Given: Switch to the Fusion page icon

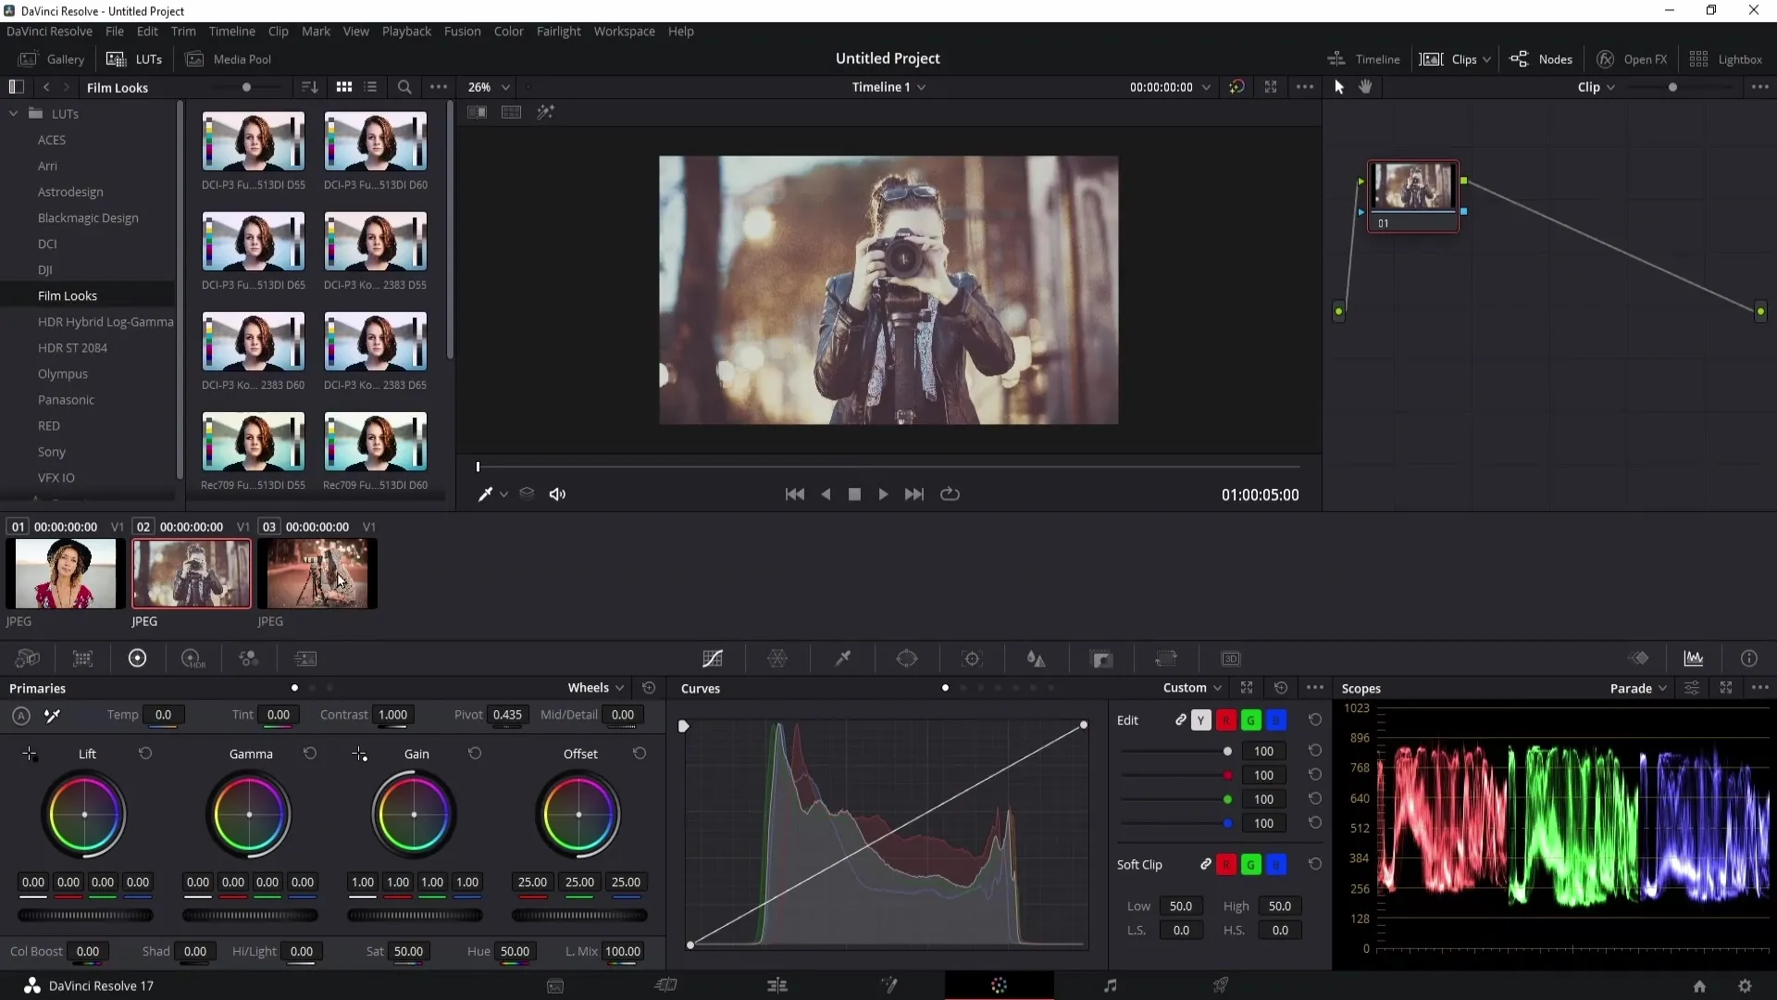Looking at the screenshot, I should point(888,986).
